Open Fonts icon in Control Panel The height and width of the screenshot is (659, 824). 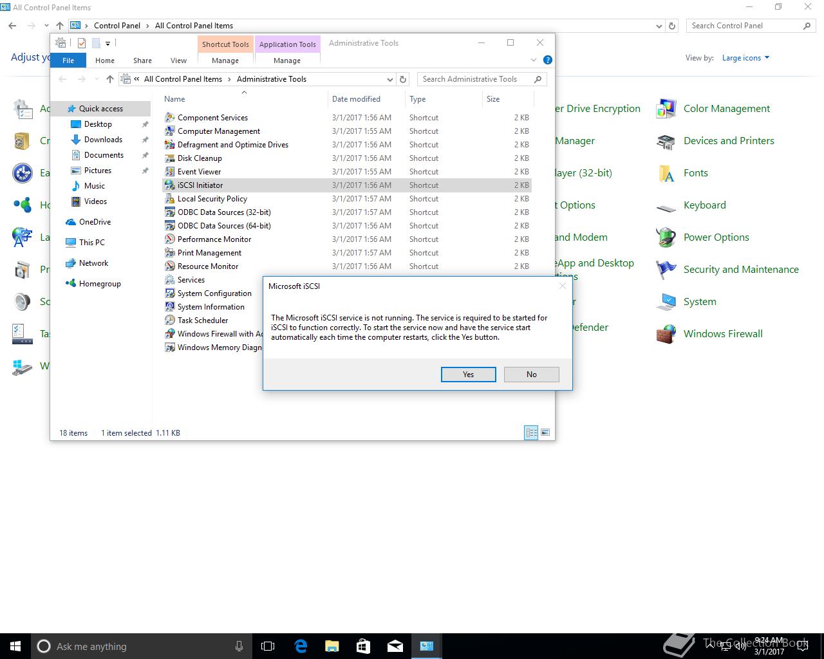click(666, 174)
